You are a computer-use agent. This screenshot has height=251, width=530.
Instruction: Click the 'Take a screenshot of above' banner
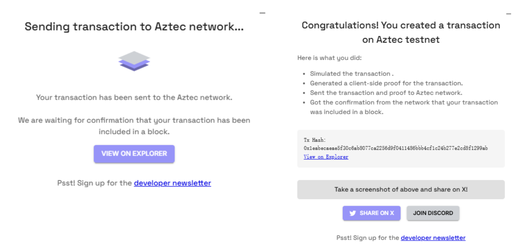401,190
